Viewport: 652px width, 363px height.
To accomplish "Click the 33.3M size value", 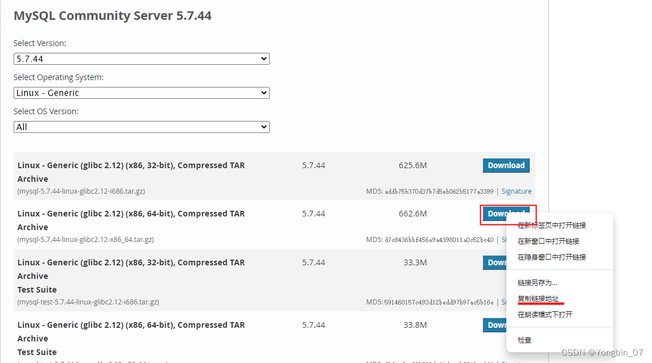I will tap(415, 262).
